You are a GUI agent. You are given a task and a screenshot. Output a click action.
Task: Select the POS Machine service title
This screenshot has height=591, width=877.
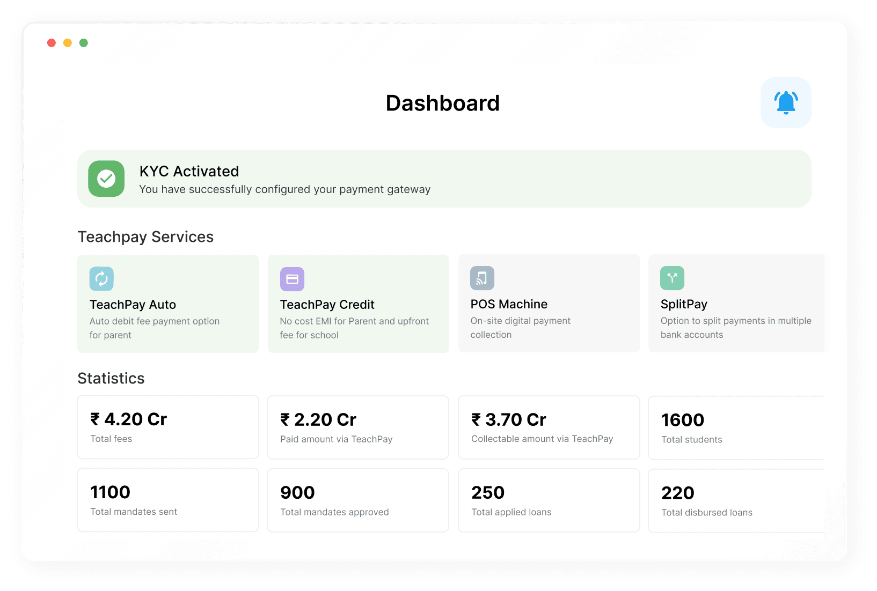pos(509,304)
